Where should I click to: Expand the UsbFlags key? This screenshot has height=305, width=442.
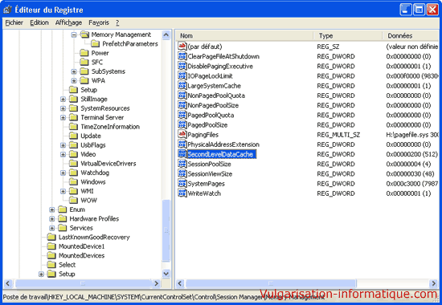tap(63, 145)
